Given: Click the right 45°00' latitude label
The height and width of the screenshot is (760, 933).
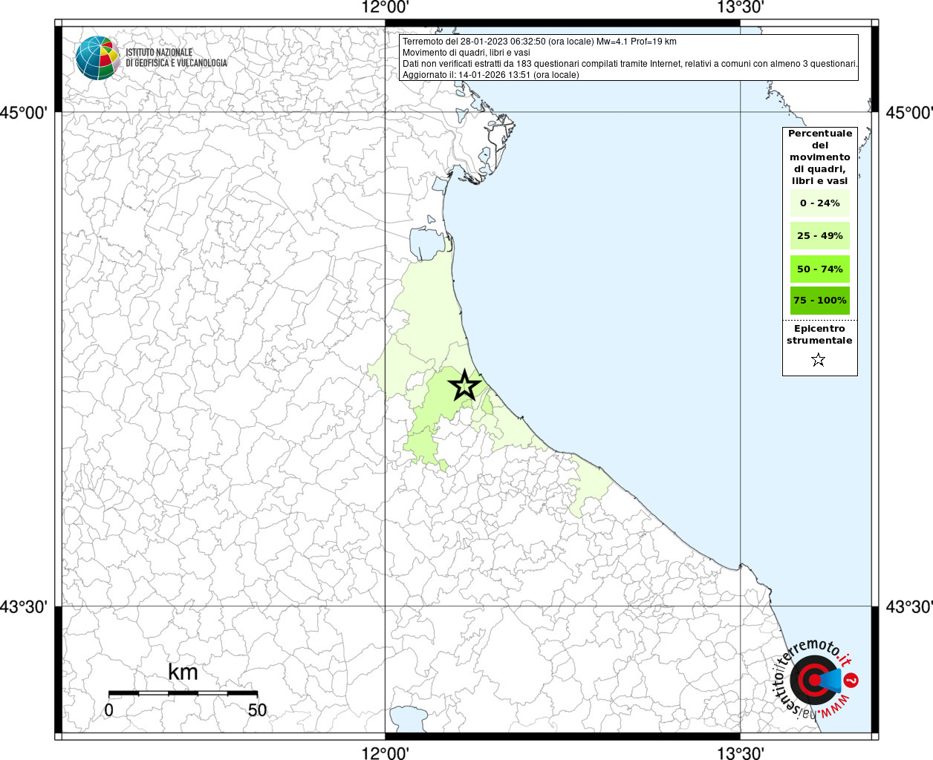Looking at the screenshot, I should 909,113.
